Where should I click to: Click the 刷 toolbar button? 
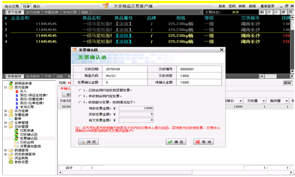click(x=262, y=12)
